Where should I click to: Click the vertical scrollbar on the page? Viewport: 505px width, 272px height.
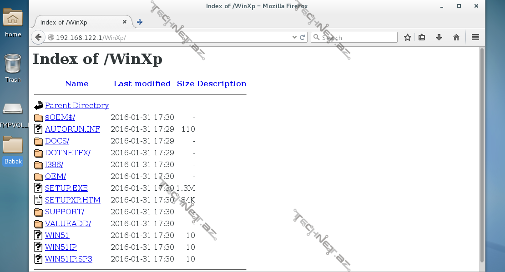pyautogui.click(x=482, y=154)
